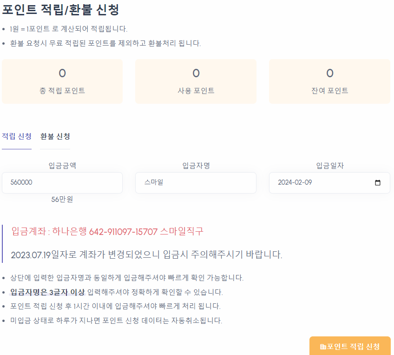Switch to the 환불 신청 tab
394x355 pixels.
point(55,136)
